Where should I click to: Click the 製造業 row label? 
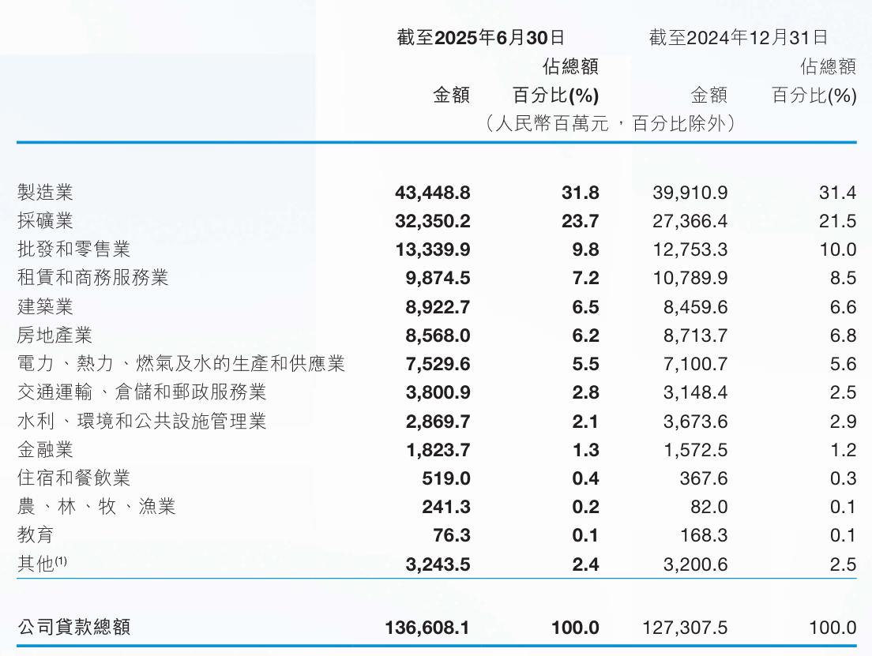pos(45,193)
